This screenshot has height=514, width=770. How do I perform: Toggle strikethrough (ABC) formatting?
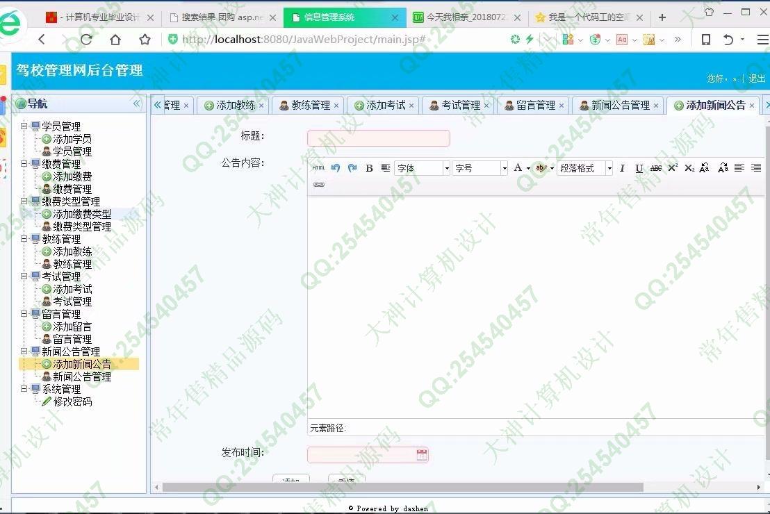(x=655, y=168)
